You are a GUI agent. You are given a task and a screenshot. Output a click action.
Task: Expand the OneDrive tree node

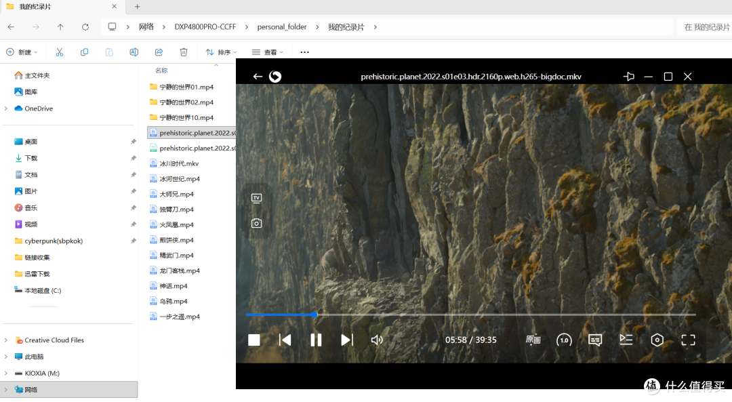tap(6, 108)
